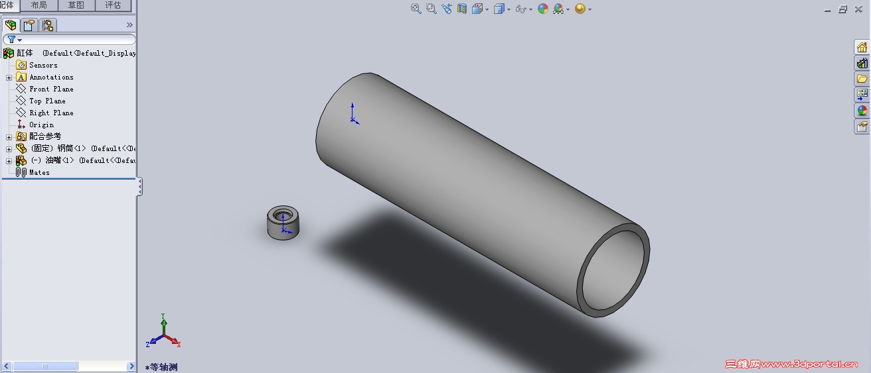Screen dimensions: 871x373
Task: Open the Design Library task pane
Action: (862, 63)
